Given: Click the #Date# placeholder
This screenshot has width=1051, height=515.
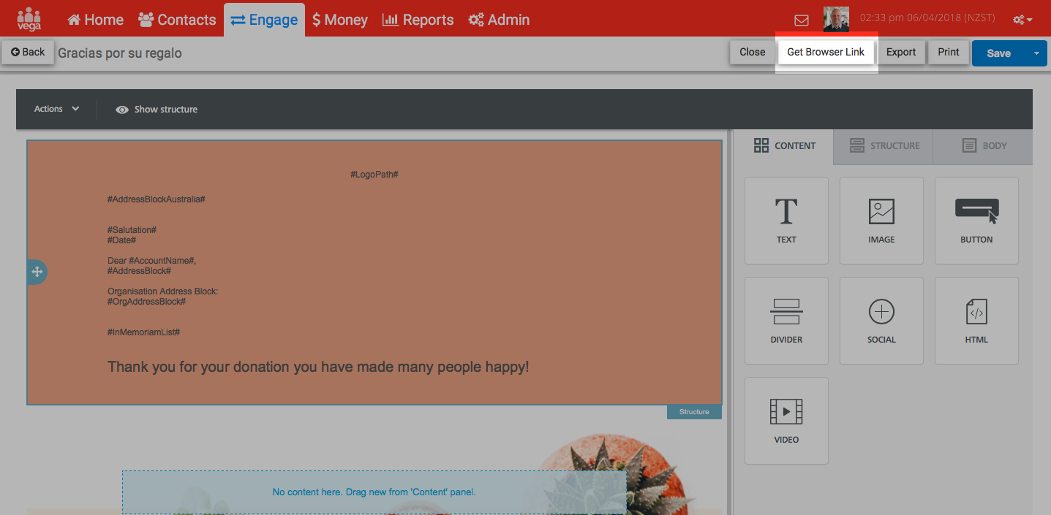Looking at the screenshot, I should (x=121, y=240).
